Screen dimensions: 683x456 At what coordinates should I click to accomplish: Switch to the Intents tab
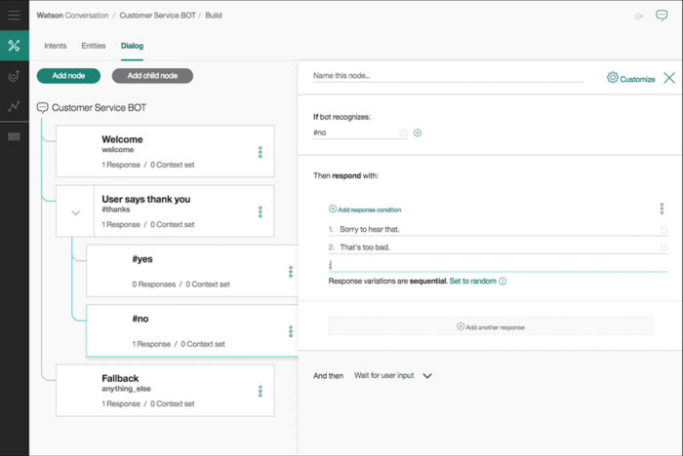(56, 46)
